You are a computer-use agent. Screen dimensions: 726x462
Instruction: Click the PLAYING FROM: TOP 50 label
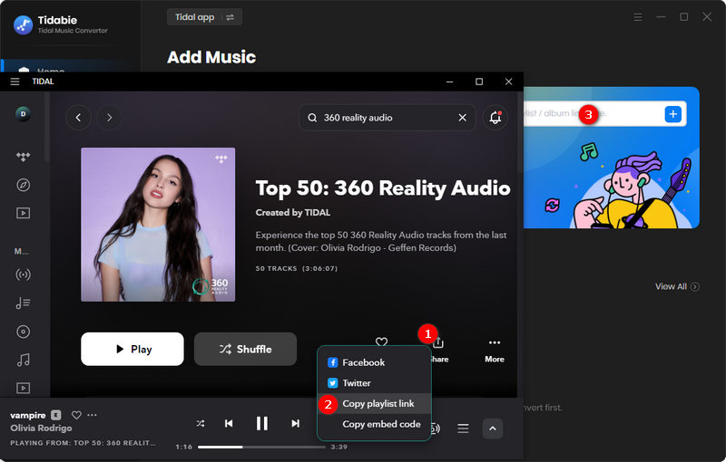83,443
